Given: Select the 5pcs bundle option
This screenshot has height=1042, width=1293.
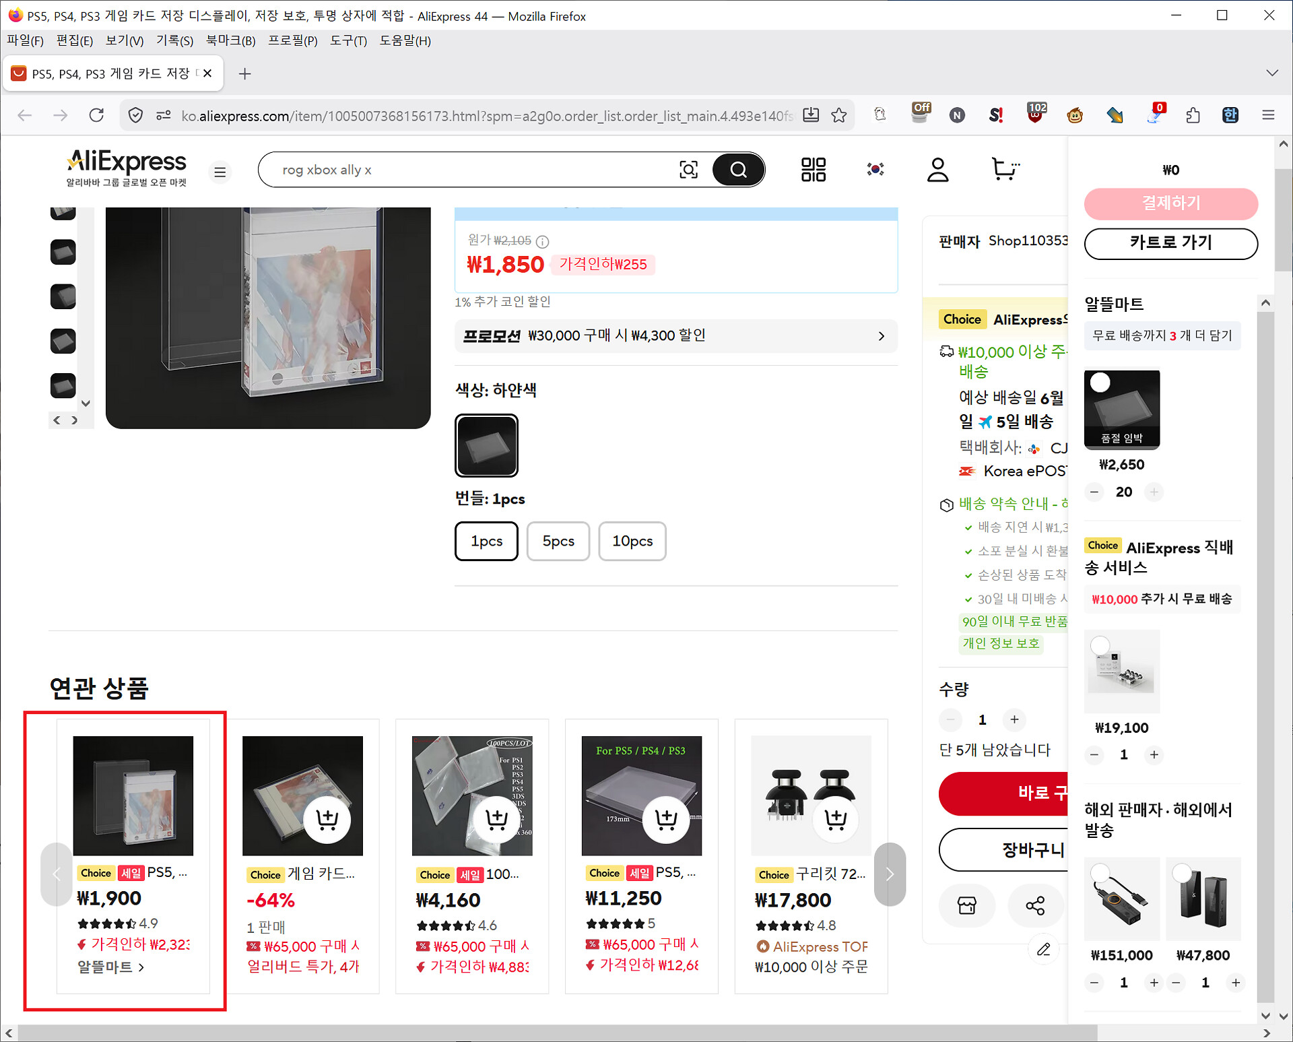Looking at the screenshot, I should pos(558,541).
